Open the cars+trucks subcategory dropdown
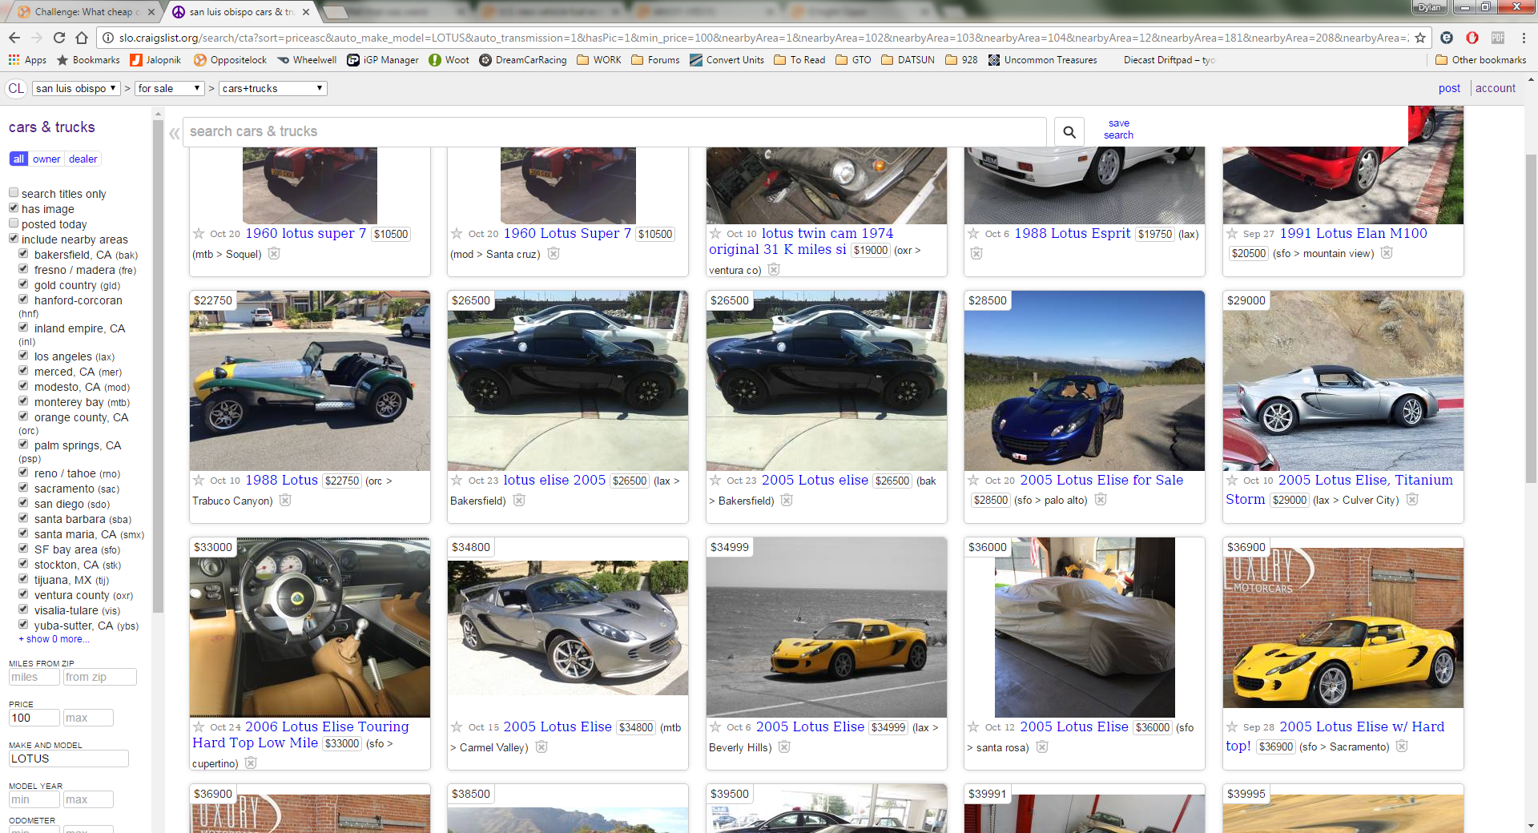 (x=273, y=88)
